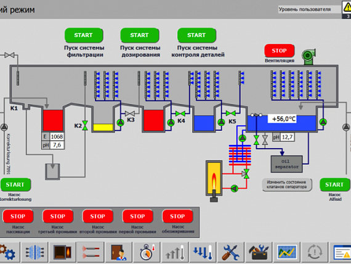Open the alarm messages window icon

[341, 252]
